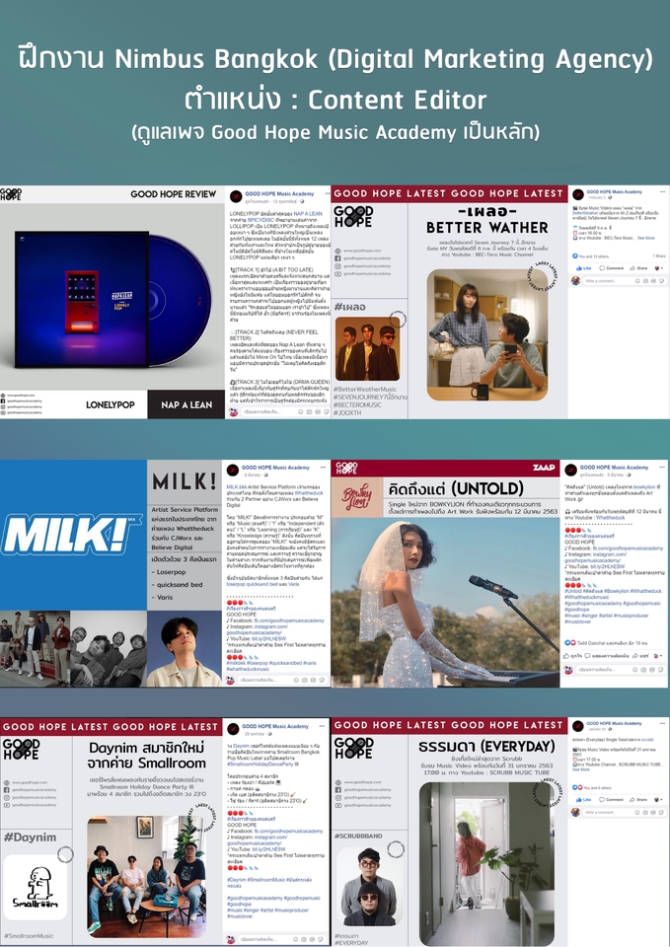Share the Everyday post
The width and height of the screenshot is (670, 947).
pyautogui.click(x=638, y=800)
